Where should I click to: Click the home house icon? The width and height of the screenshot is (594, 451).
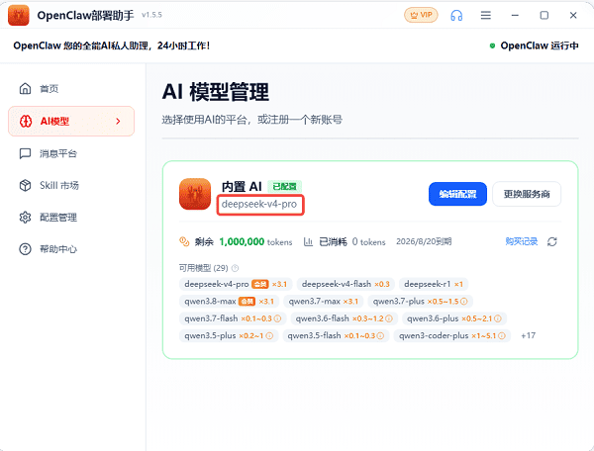25,89
